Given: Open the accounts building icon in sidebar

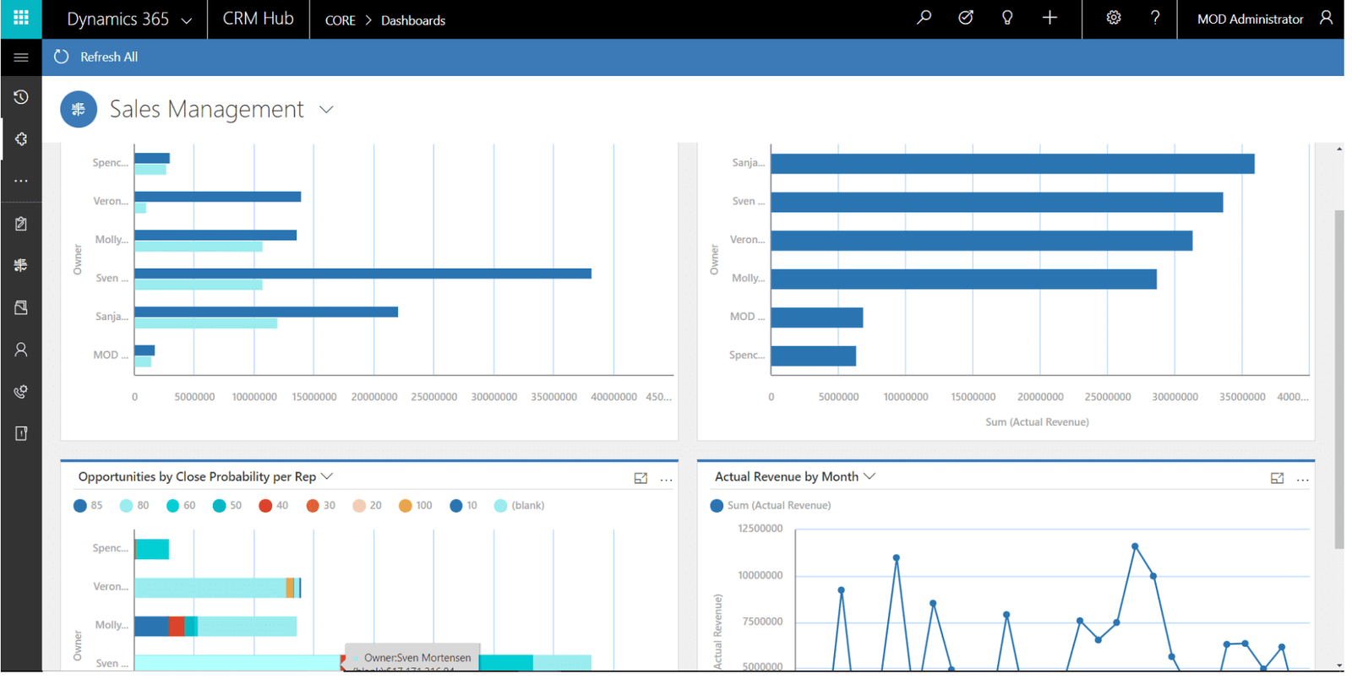Looking at the screenshot, I should (21, 307).
